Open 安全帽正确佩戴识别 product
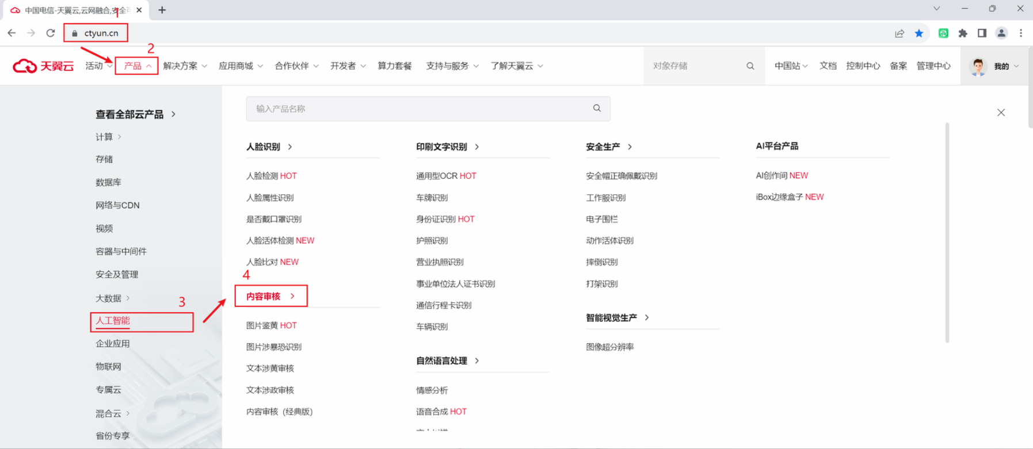 pos(622,176)
